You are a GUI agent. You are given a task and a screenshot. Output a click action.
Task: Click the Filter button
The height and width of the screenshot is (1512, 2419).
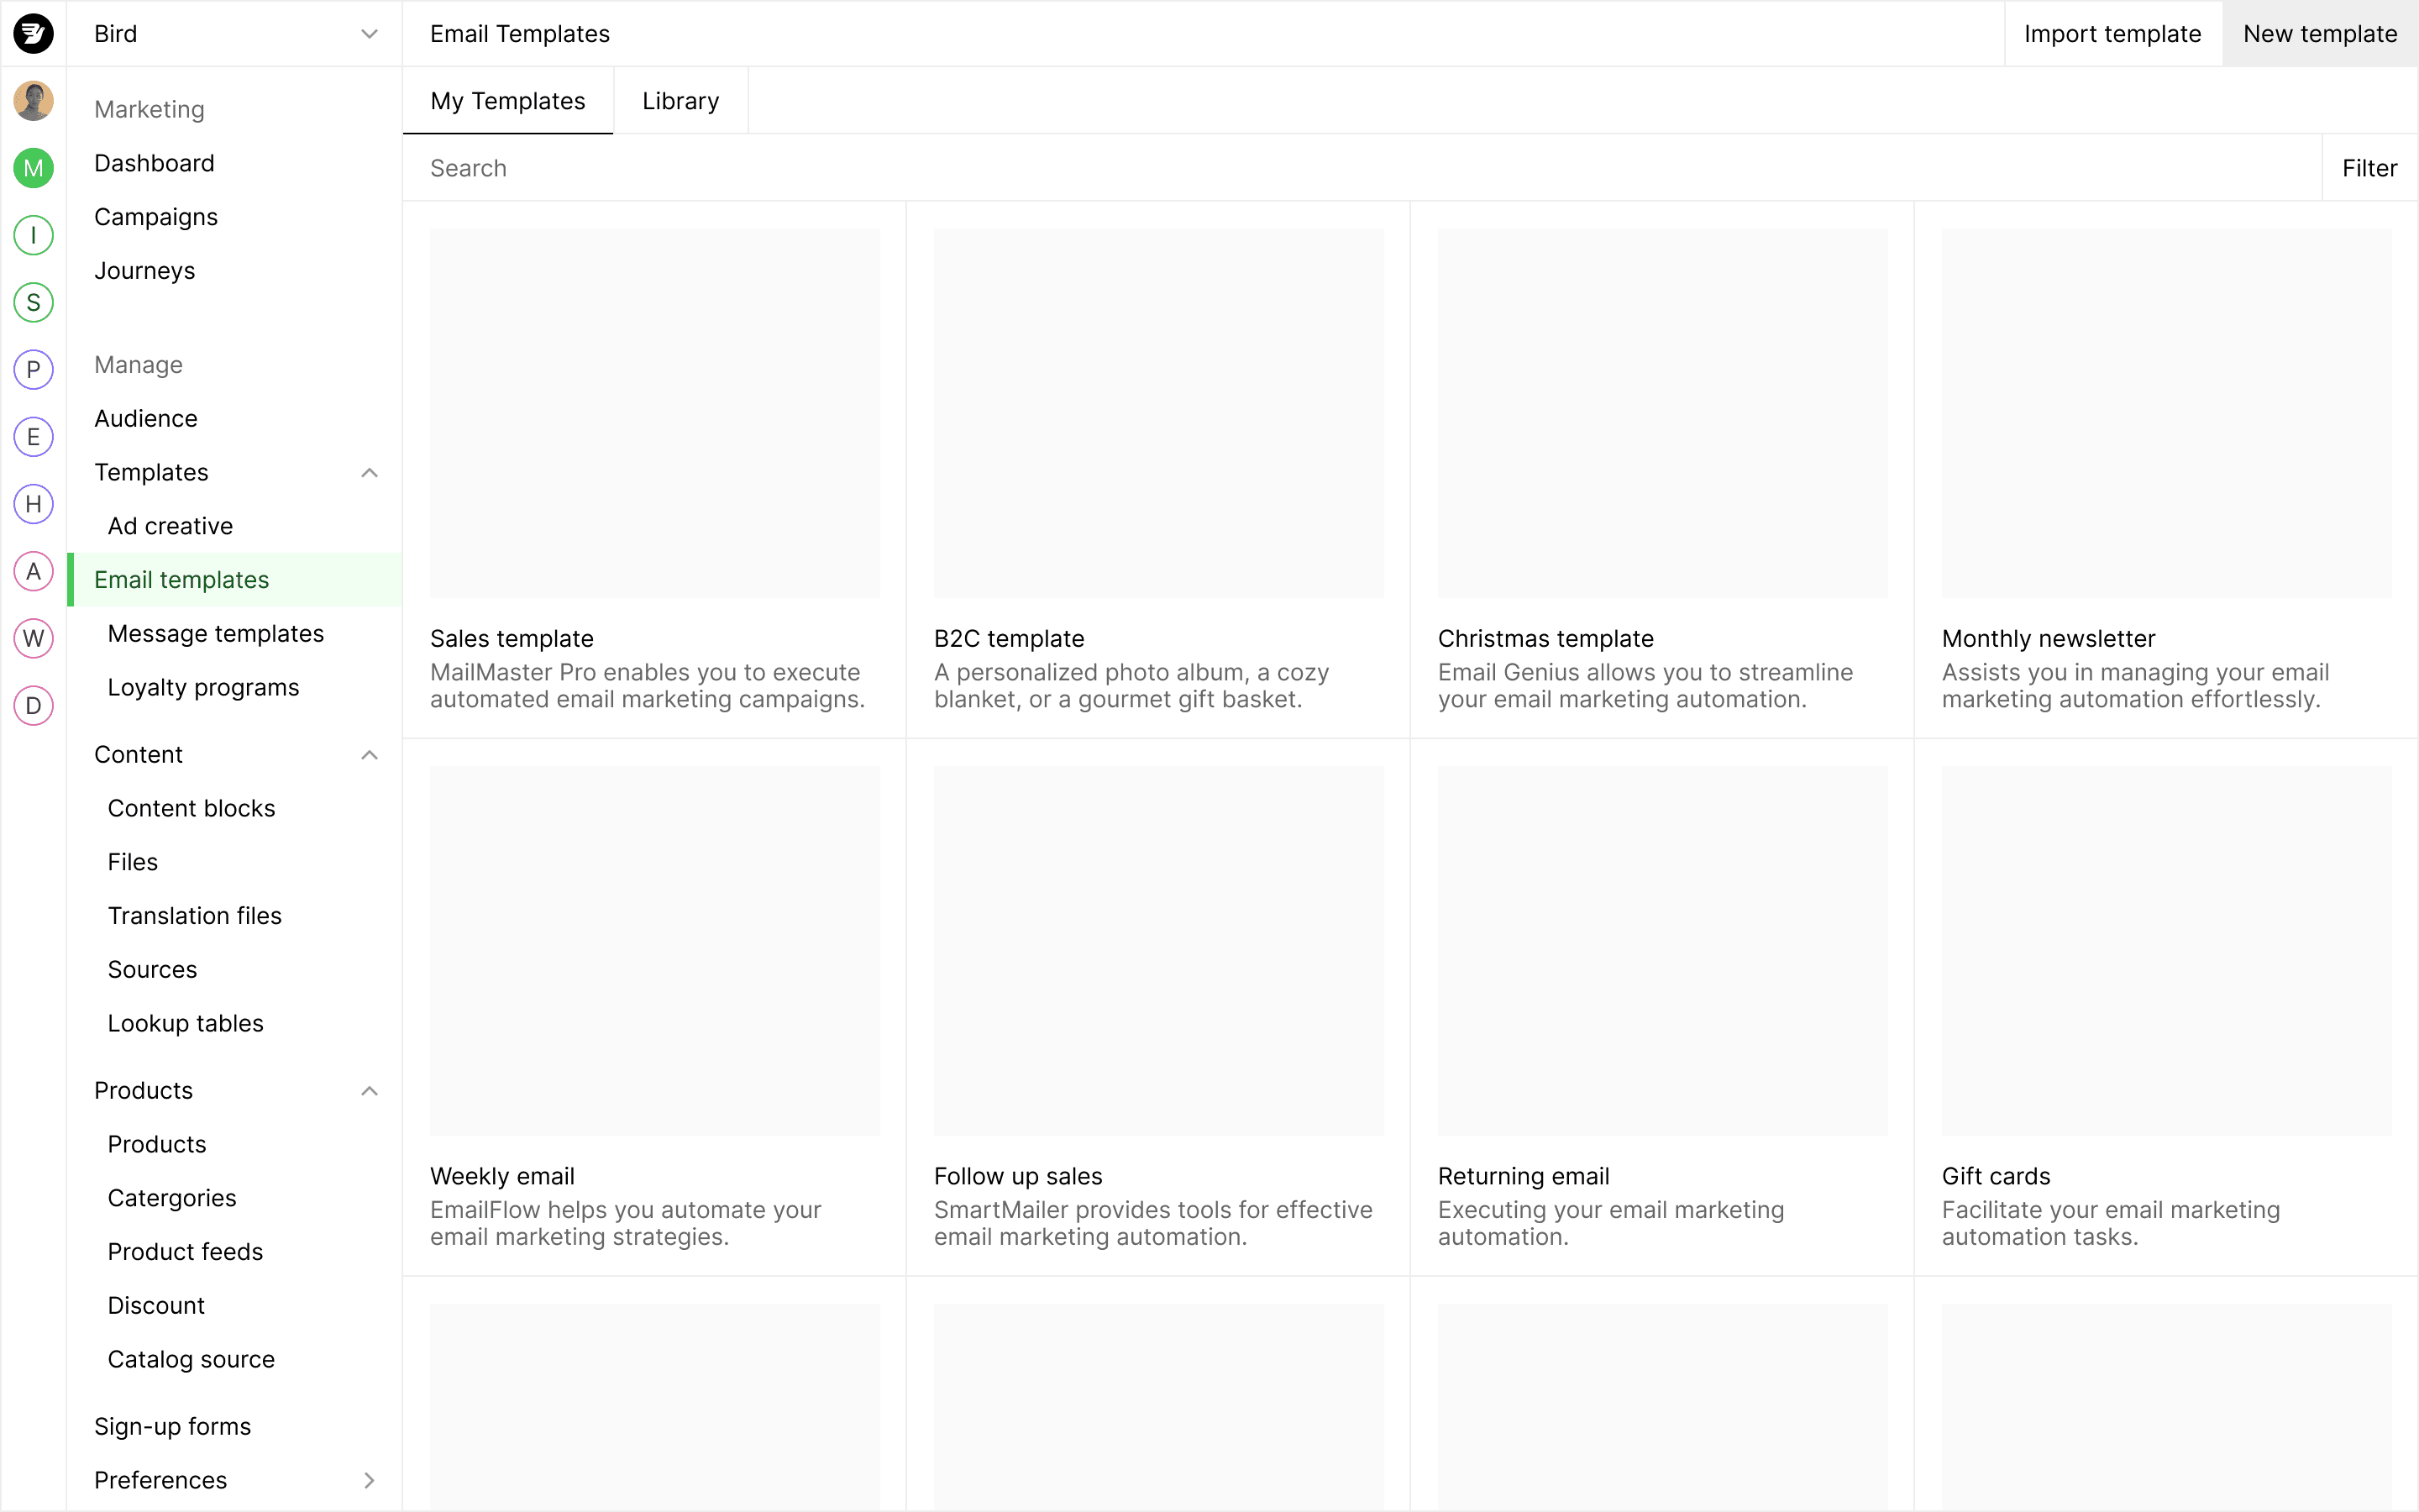2370,167
